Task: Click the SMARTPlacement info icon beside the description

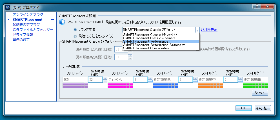Action: pos(62,22)
